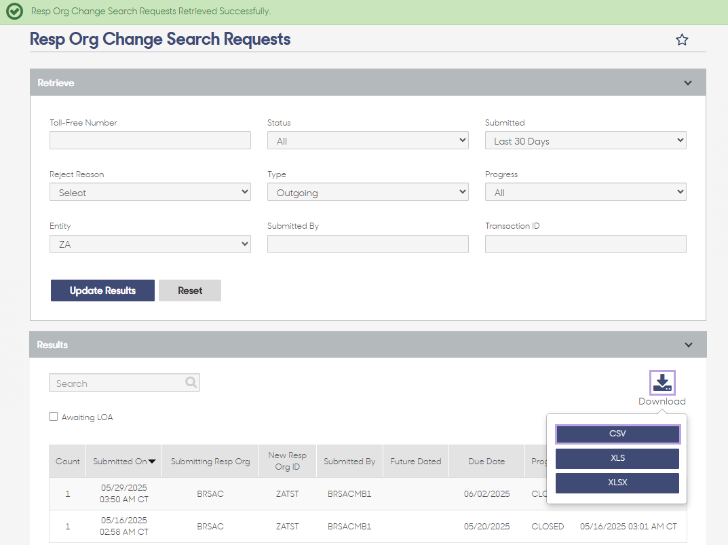The width and height of the screenshot is (728, 545).
Task: Click the Reset button
Action: 190,290
